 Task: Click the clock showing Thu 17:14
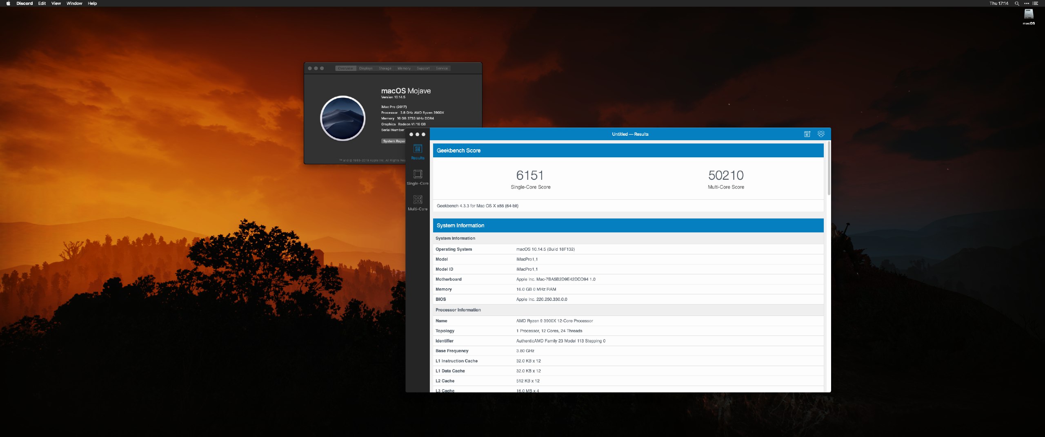coord(999,3)
